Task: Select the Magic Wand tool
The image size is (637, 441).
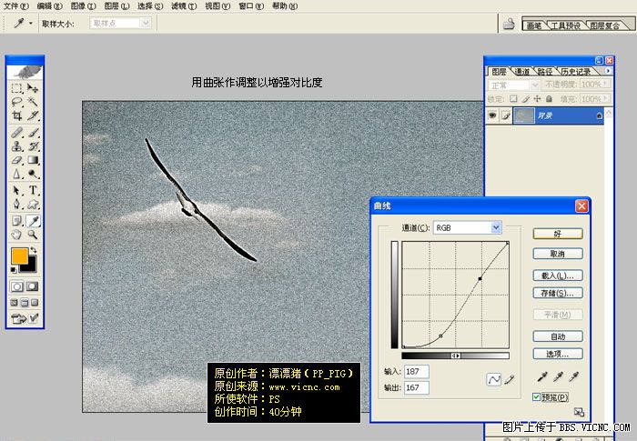Action: click(x=33, y=102)
